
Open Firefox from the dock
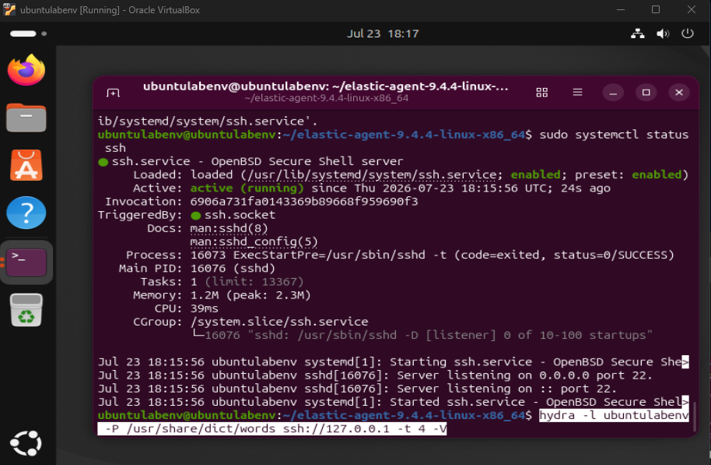click(26, 70)
